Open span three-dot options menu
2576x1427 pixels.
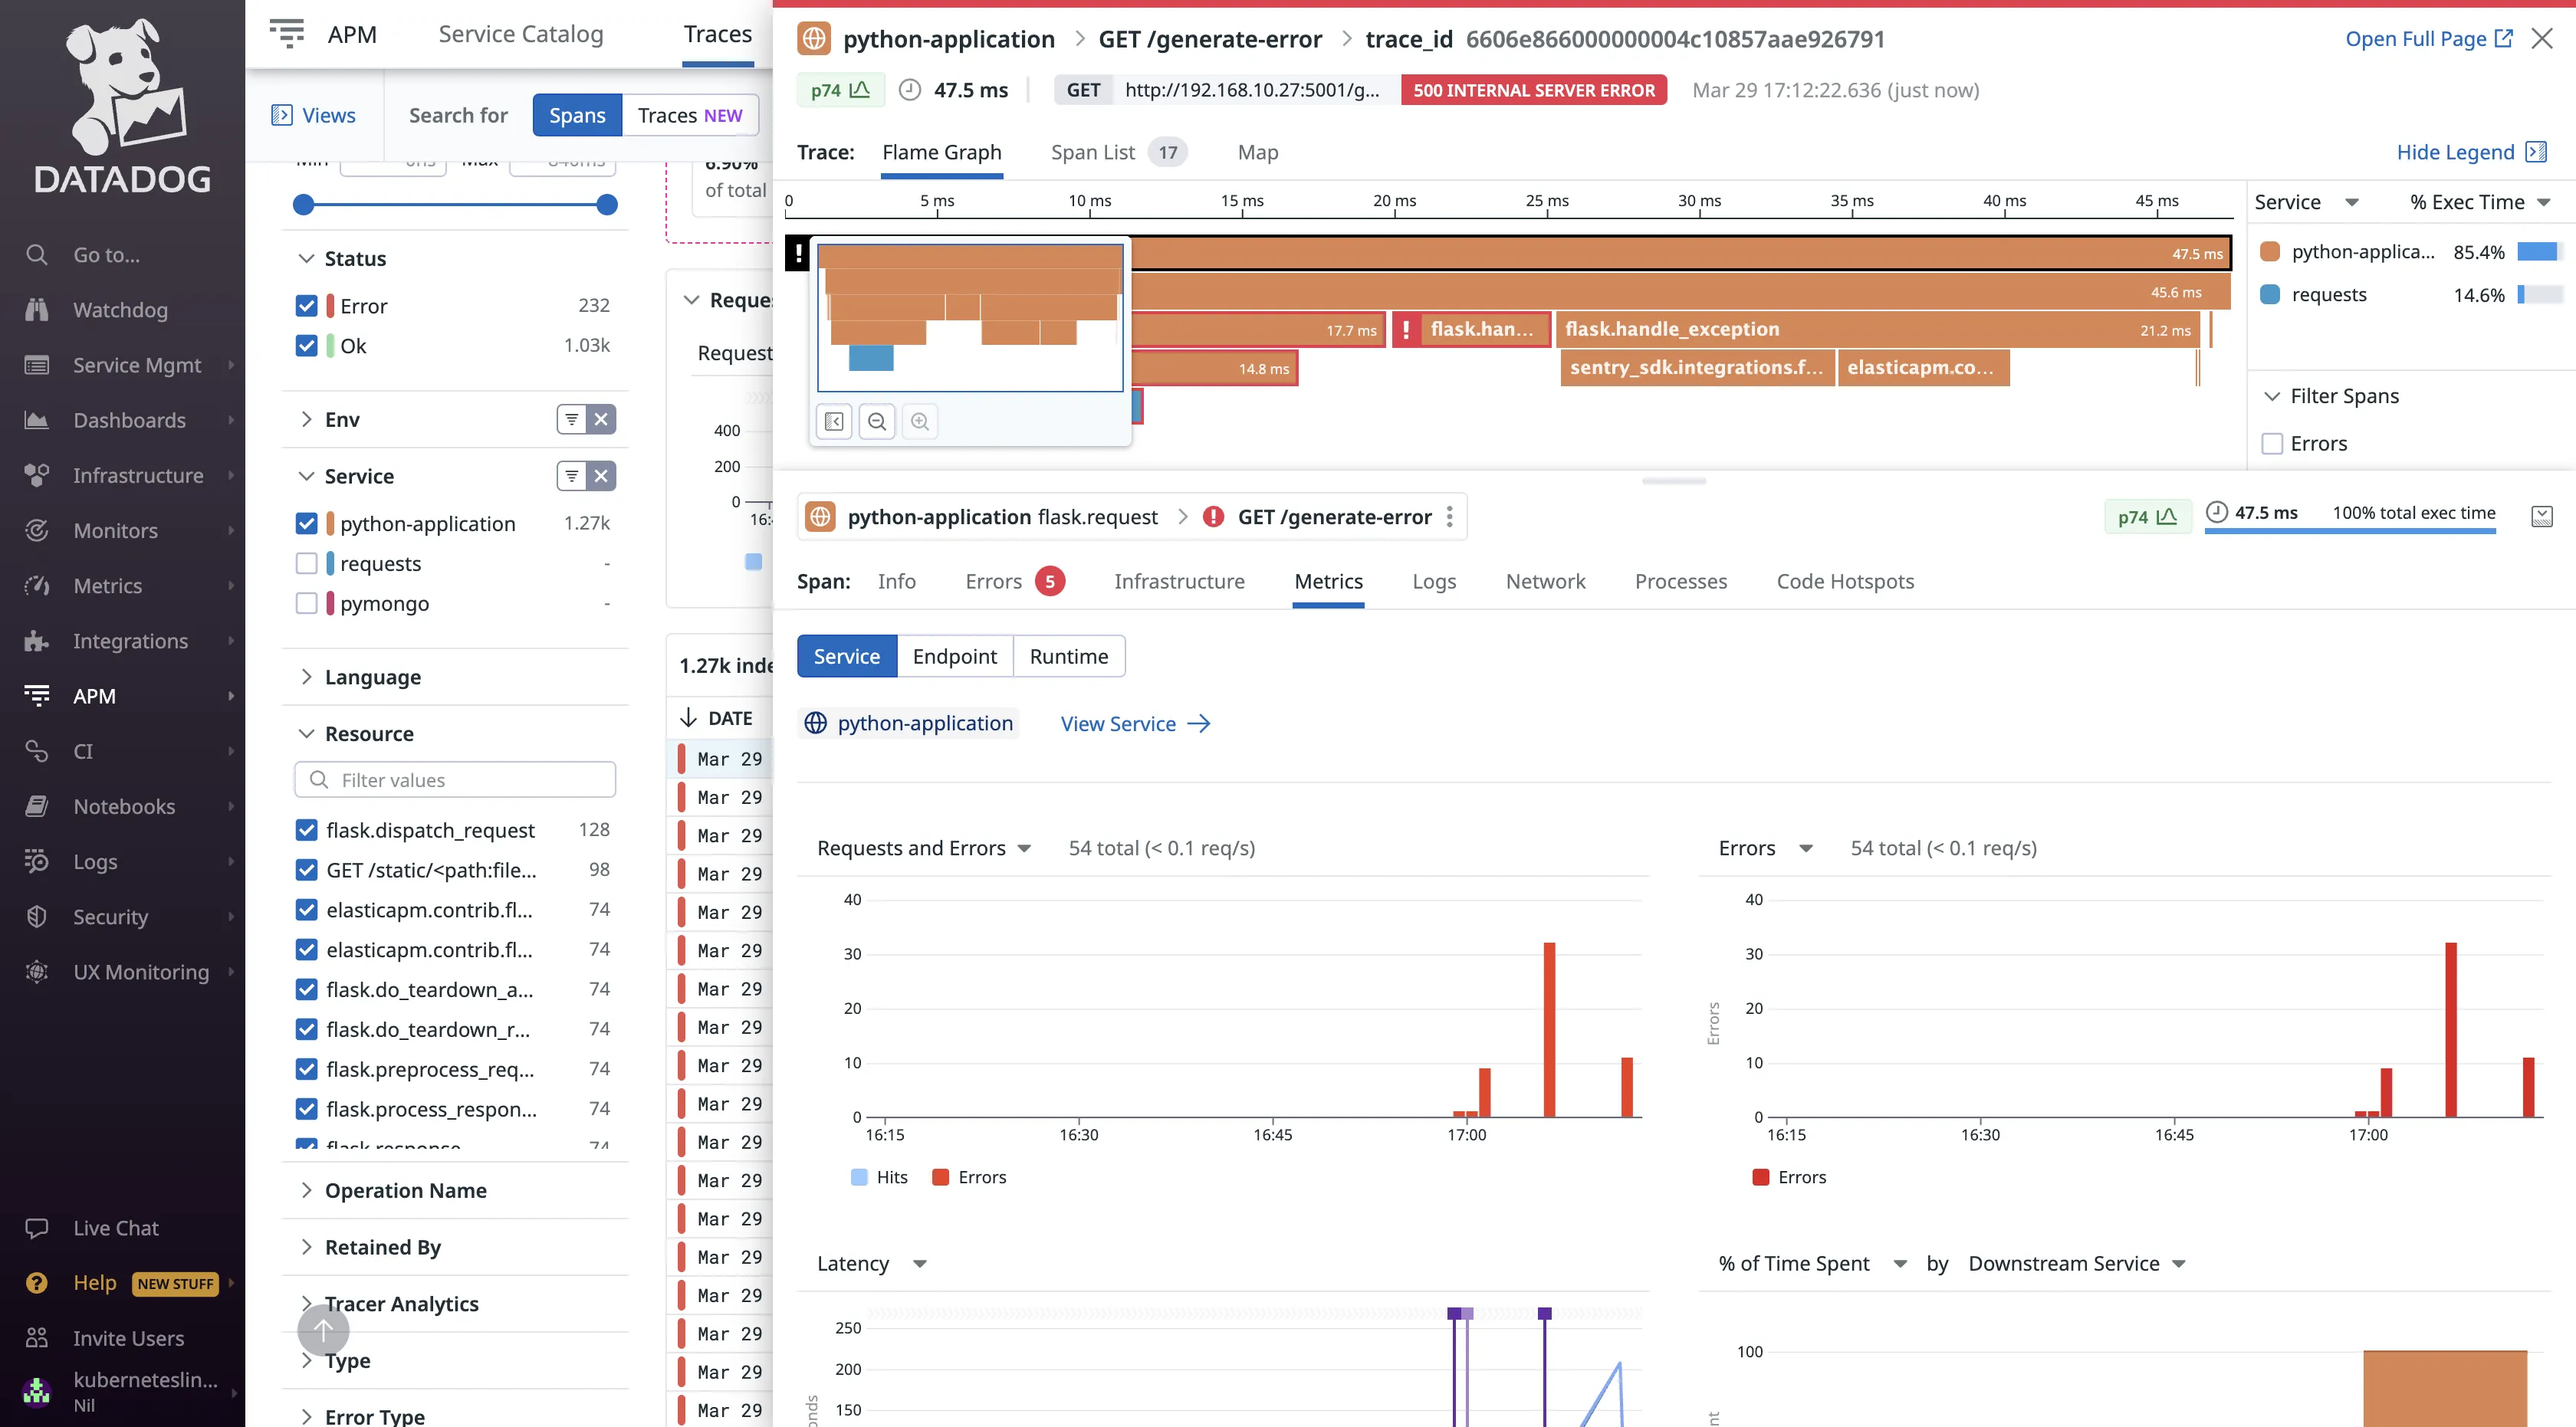tap(1449, 517)
